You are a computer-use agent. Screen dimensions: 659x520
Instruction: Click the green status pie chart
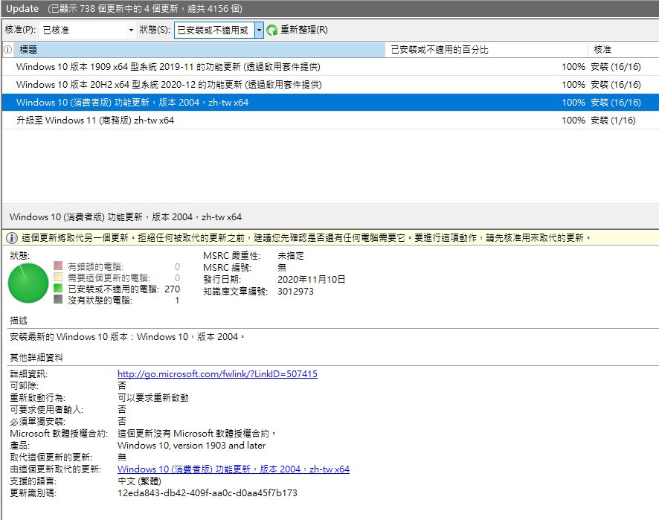coord(28,283)
